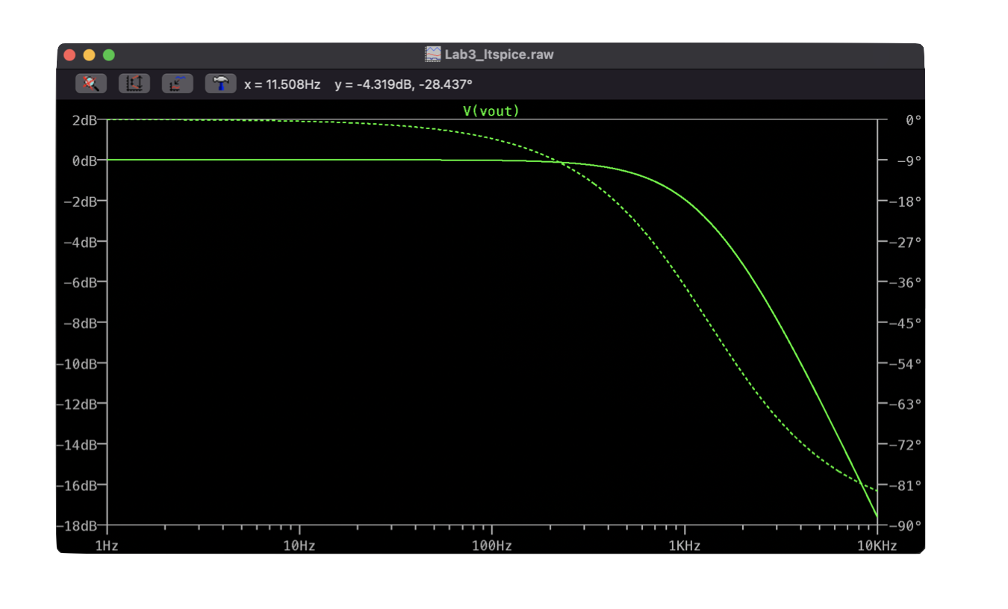1008x609 pixels.
Task: Click the Lab3_ltspice.raw document icon in title bar
Action: pyautogui.click(x=433, y=54)
